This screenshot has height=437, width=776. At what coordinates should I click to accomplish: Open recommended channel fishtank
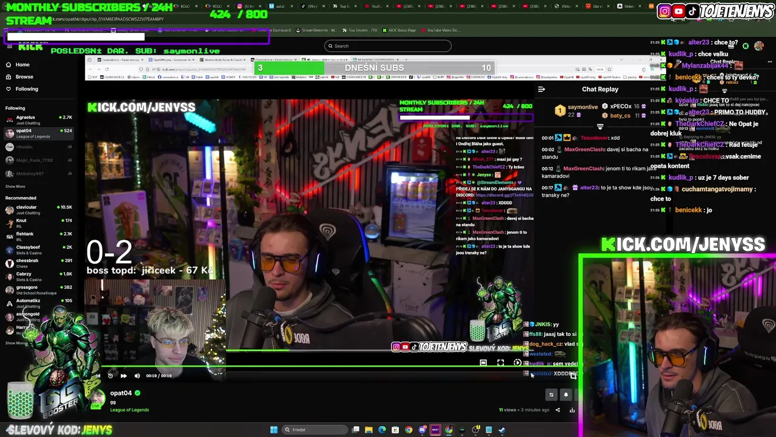tap(38, 236)
